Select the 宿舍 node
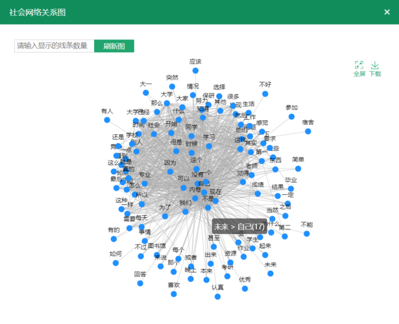Image resolution: width=399 pixels, height=324 pixels. (x=308, y=132)
